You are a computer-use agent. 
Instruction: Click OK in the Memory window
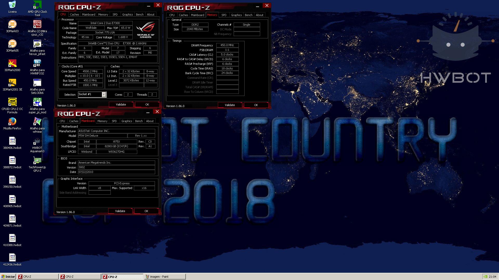coord(256,105)
